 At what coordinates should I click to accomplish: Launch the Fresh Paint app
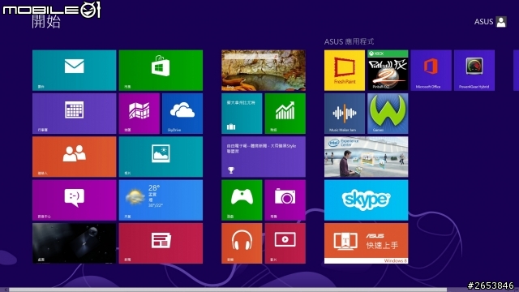(345, 71)
